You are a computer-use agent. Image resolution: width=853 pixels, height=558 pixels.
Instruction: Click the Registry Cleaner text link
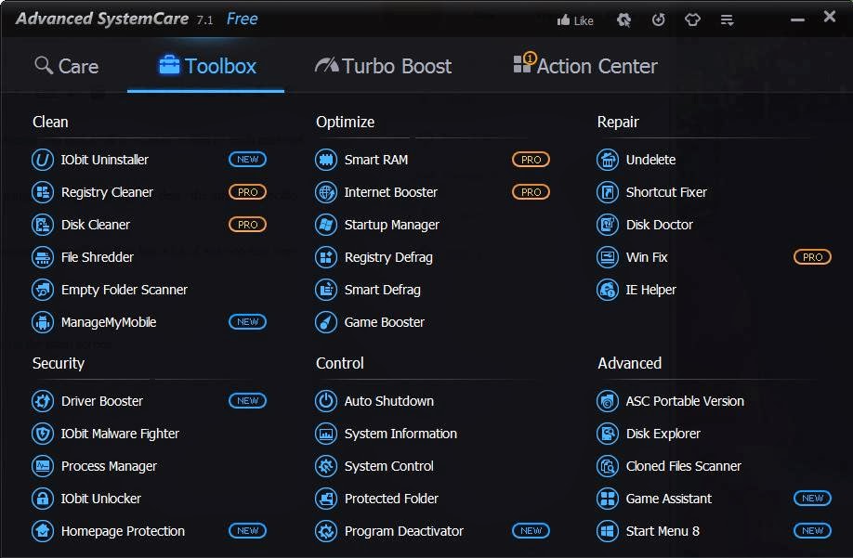(107, 192)
